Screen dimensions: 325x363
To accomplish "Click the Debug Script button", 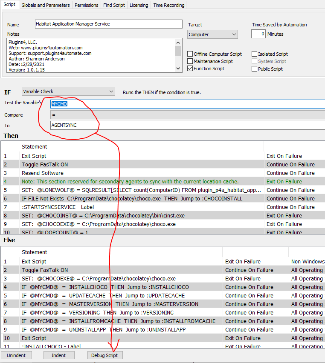I will [105, 355].
